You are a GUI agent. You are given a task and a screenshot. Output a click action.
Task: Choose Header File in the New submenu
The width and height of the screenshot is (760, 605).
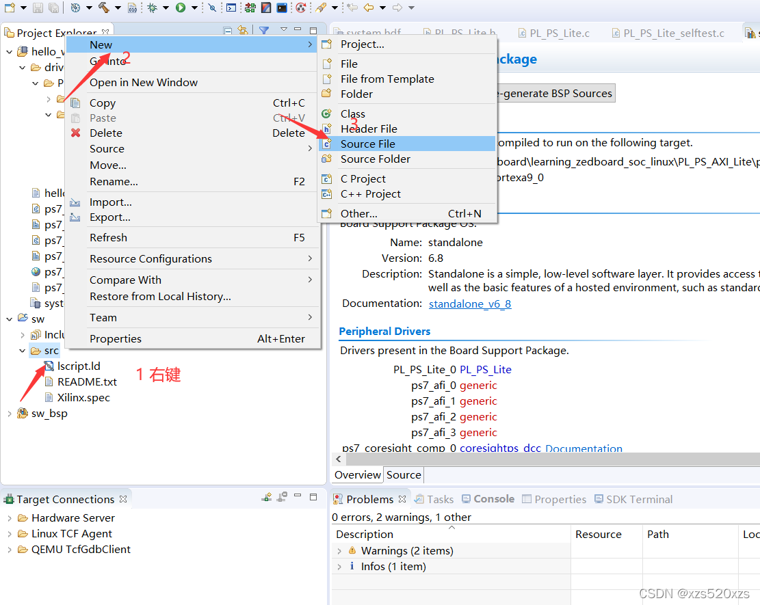coord(407,129)
